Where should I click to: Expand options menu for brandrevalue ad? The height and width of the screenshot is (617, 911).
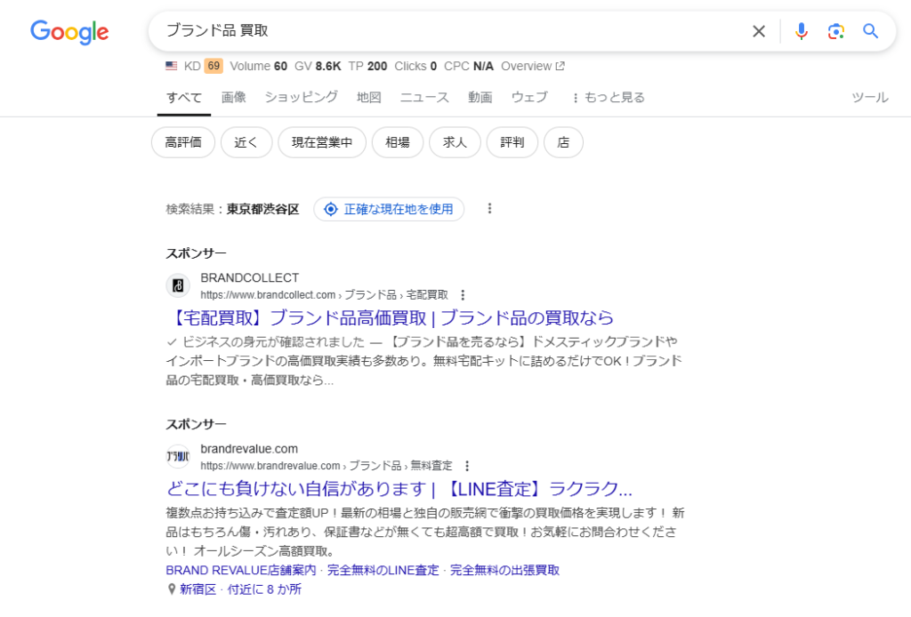coord(467,466)
